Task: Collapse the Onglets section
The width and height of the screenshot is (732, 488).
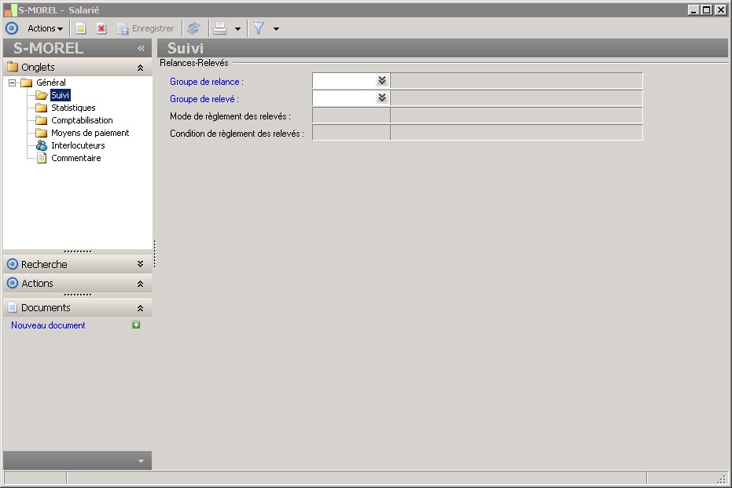Action: click(140, 68)
